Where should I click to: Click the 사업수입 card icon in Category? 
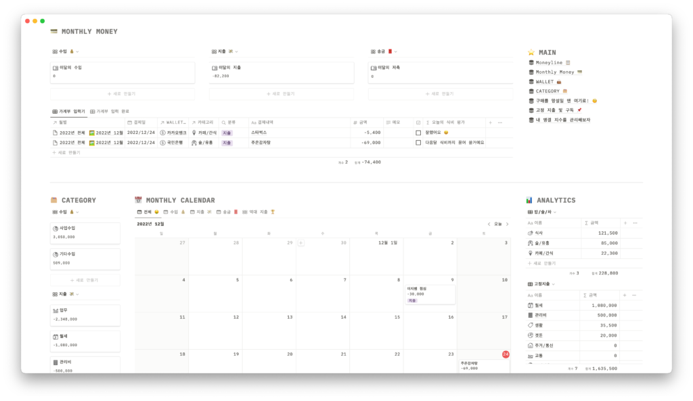[x=55, y=229]
